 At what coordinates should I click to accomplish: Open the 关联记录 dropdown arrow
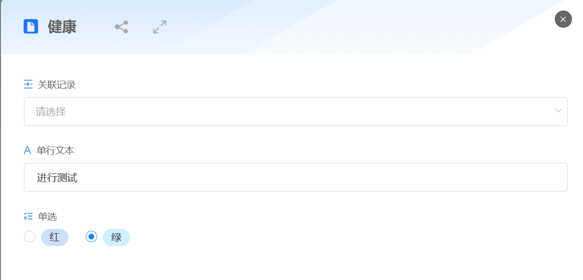coord(558,111)
